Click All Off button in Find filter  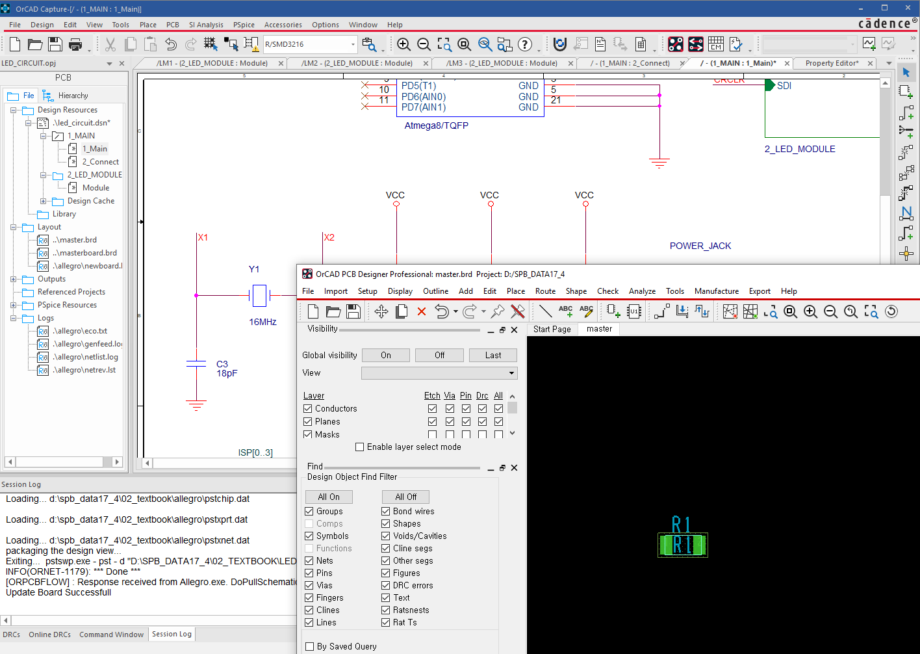click(x=406, y=497)
